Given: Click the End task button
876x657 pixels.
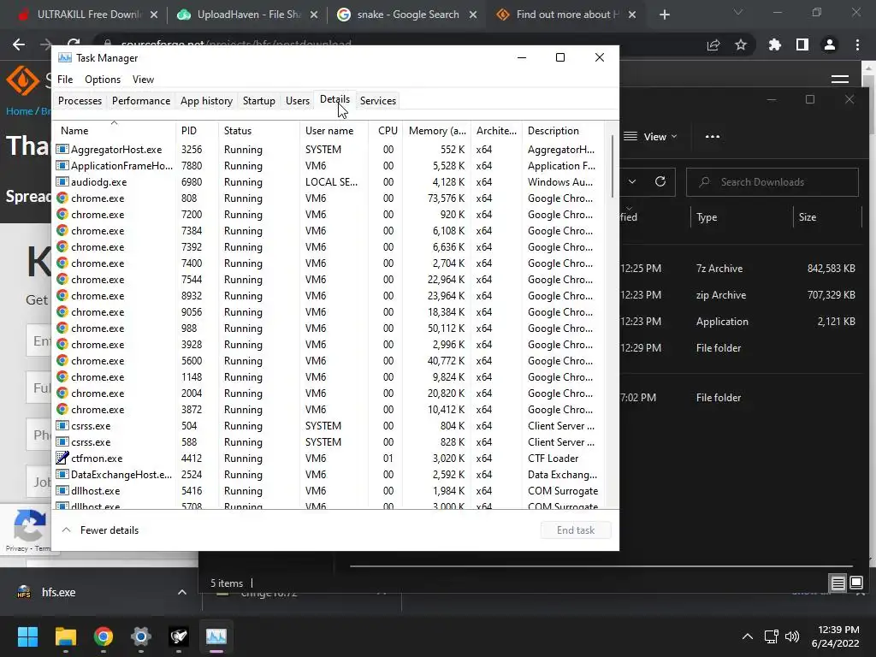Looking at the screenshot, I should tap(576, 530).
